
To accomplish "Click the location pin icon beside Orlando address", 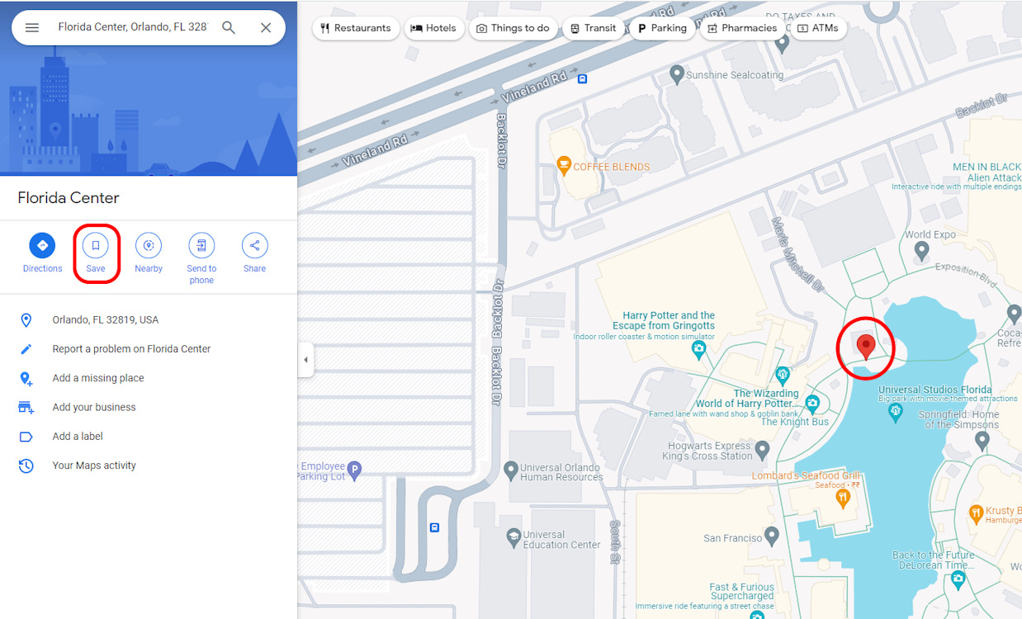I will pos(26,319).
